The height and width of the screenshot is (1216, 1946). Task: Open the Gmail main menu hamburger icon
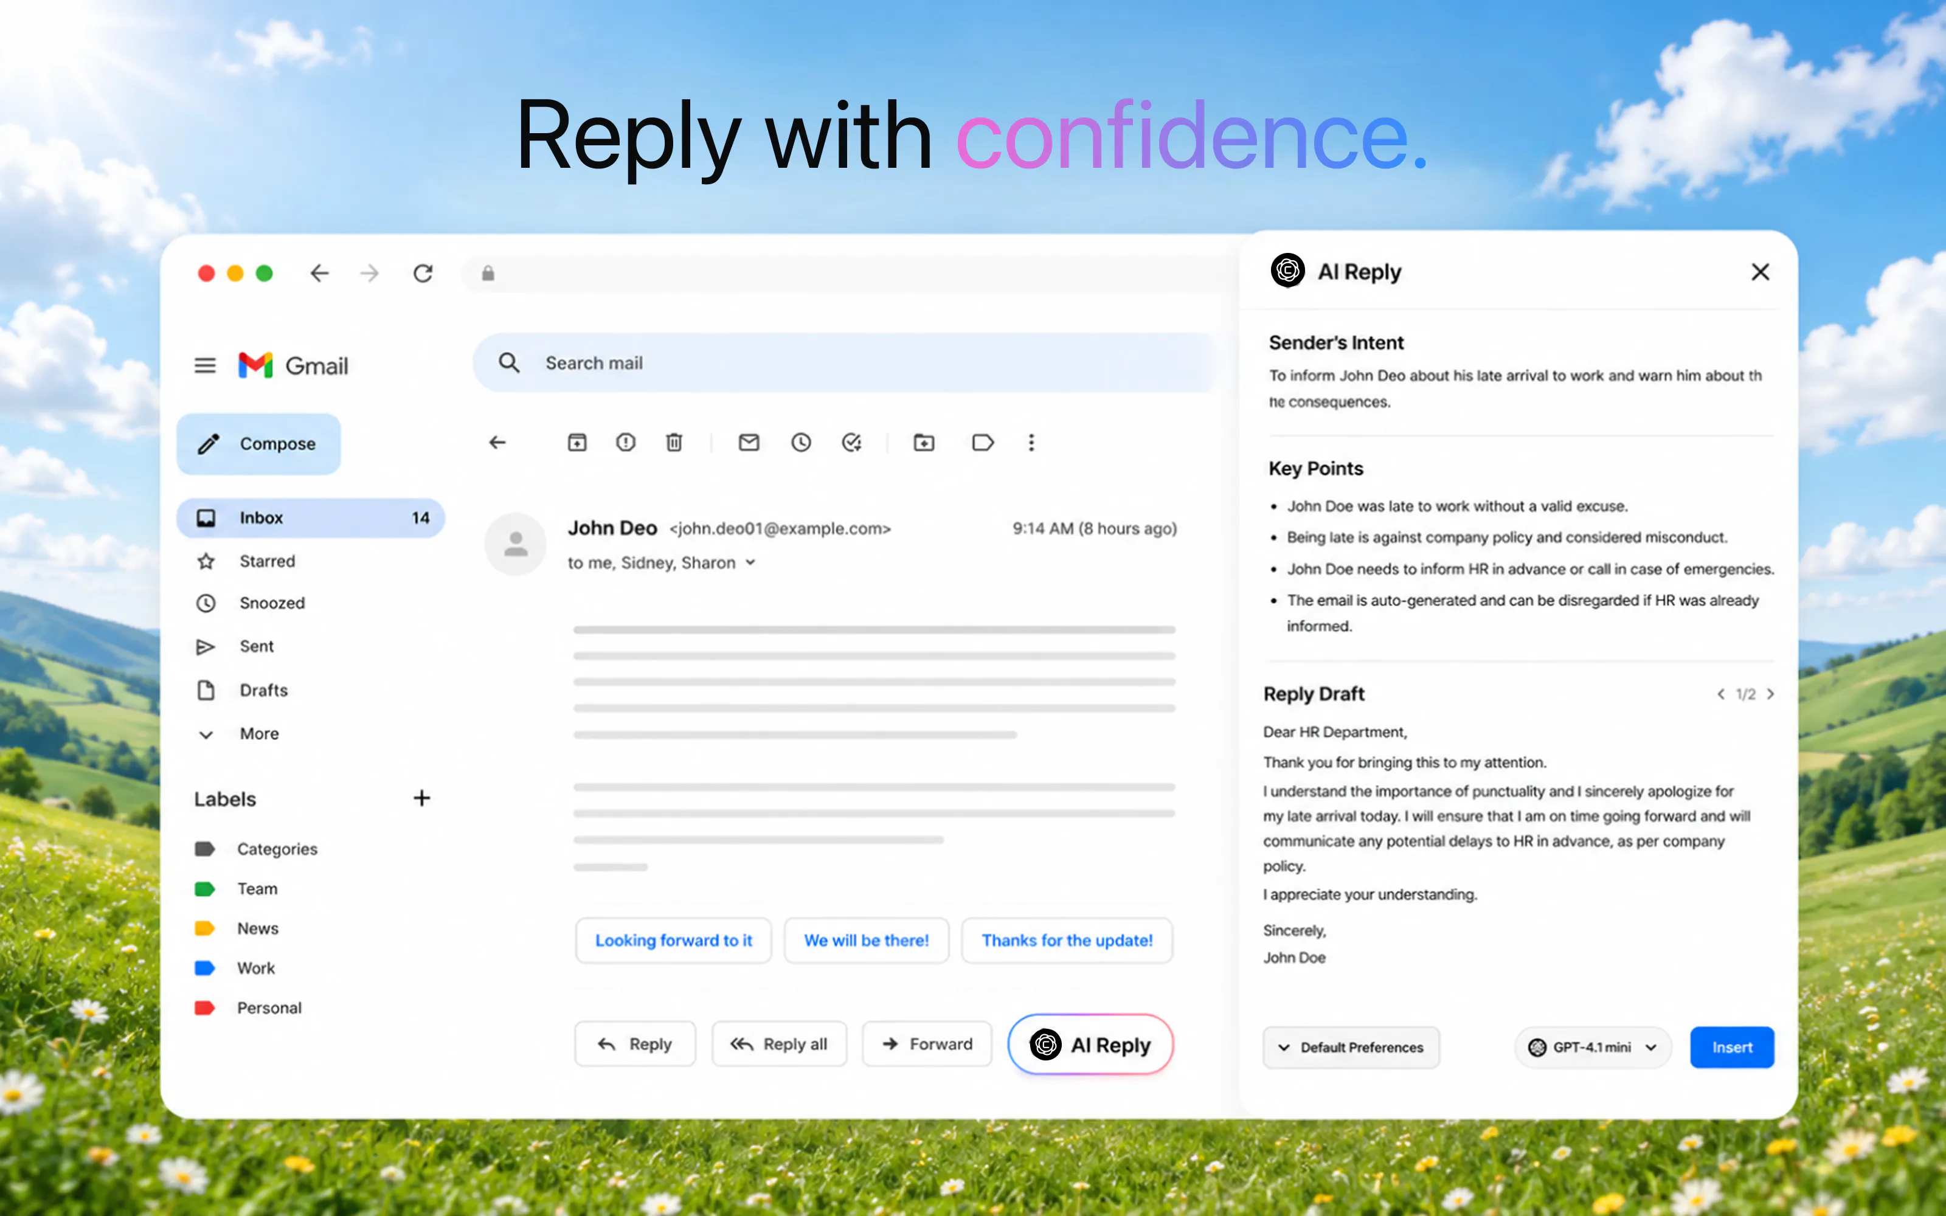pos(205,366)
